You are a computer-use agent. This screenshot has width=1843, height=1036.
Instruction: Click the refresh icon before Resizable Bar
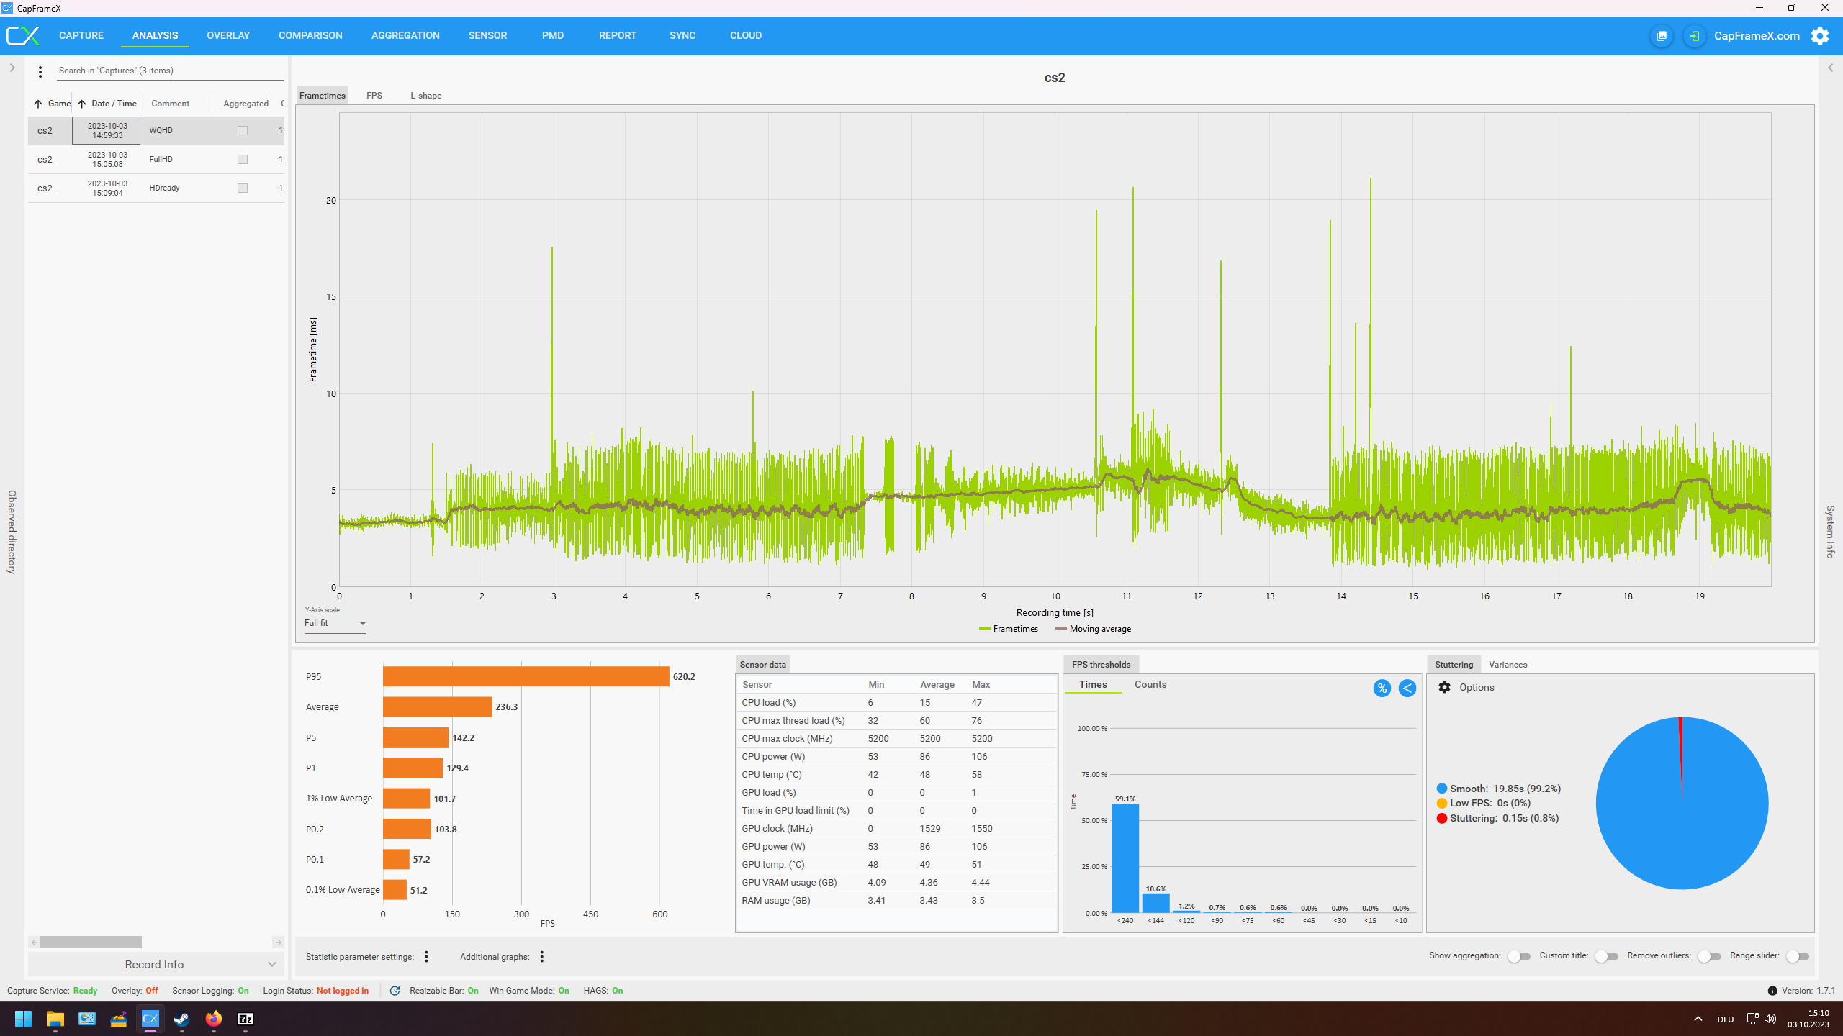click(395, 991)
